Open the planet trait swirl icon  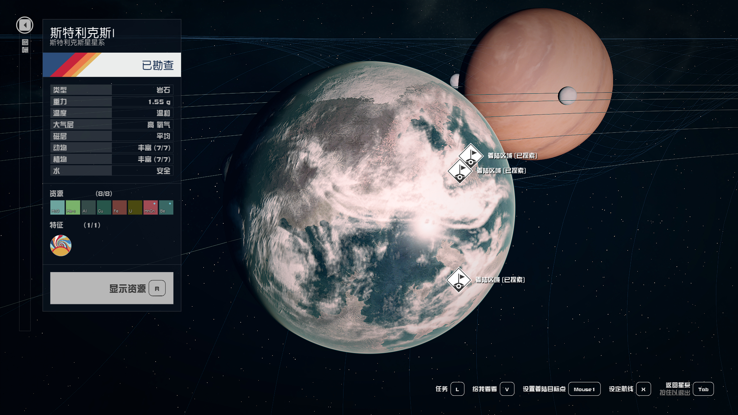[x=61, y=246]
